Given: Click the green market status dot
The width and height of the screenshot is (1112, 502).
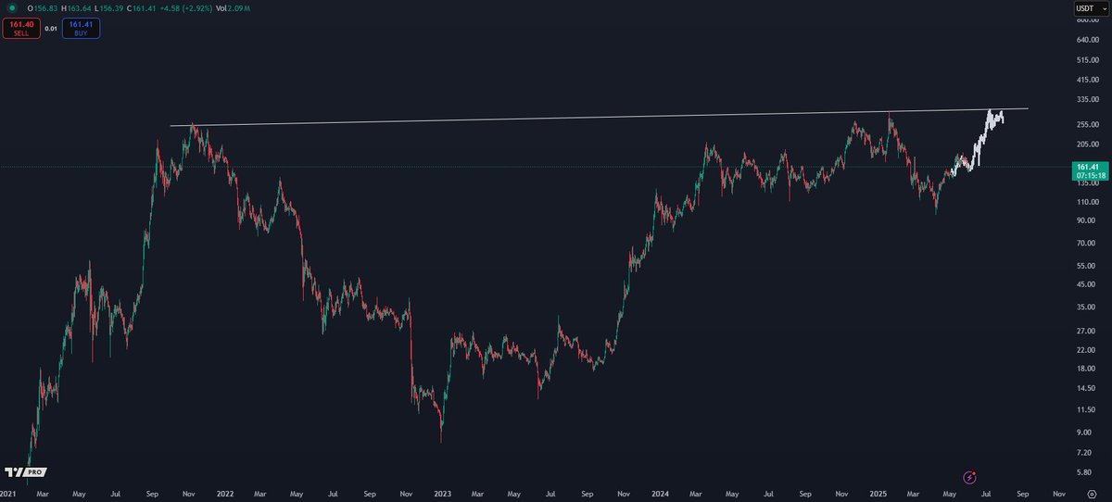Looking at the screenshot, I should [14, 9].
